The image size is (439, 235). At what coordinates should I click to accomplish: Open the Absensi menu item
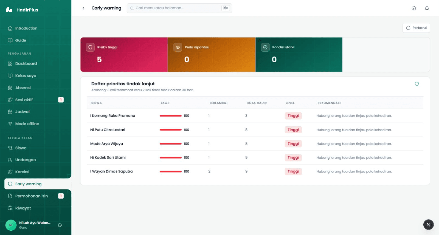click(x=38, y=88)
